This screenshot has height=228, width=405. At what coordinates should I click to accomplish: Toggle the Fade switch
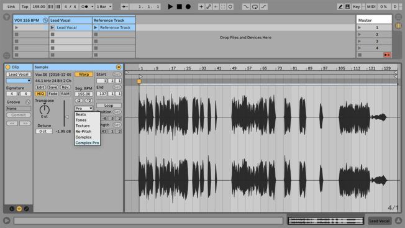(53, 94)
